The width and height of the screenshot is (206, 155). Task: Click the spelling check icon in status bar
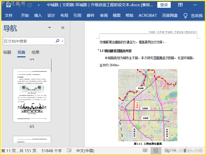tap(69, 150)
